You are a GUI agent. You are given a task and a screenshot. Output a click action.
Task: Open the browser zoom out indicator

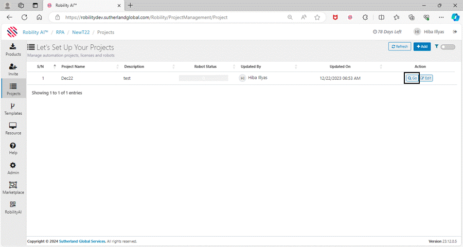(290, 17)
